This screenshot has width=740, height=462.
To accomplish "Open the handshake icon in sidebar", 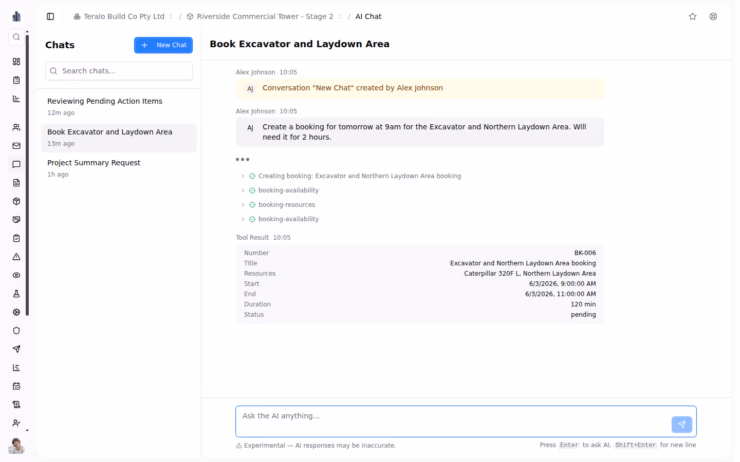I will (16, 220).
